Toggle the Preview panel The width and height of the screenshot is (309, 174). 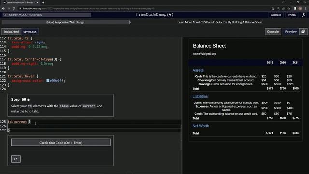pyautogui.click(x=291, y=32)
